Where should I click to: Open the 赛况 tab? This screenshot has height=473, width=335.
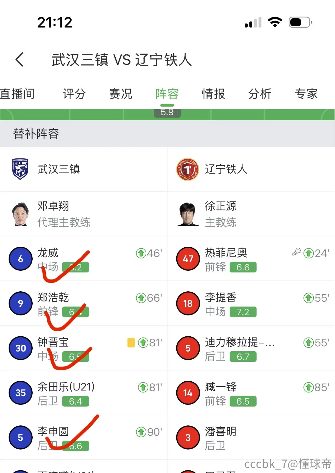121,94
